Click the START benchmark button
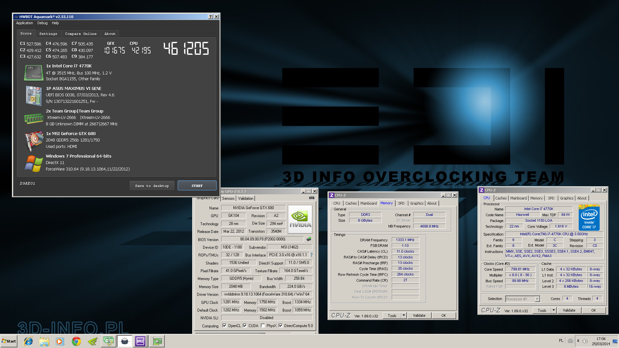The height and width of the screenshot is (348, 619). (x=197, y=186)
